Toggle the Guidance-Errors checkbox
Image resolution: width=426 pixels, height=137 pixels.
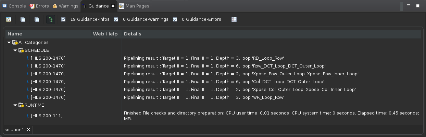tap(175, 19)
